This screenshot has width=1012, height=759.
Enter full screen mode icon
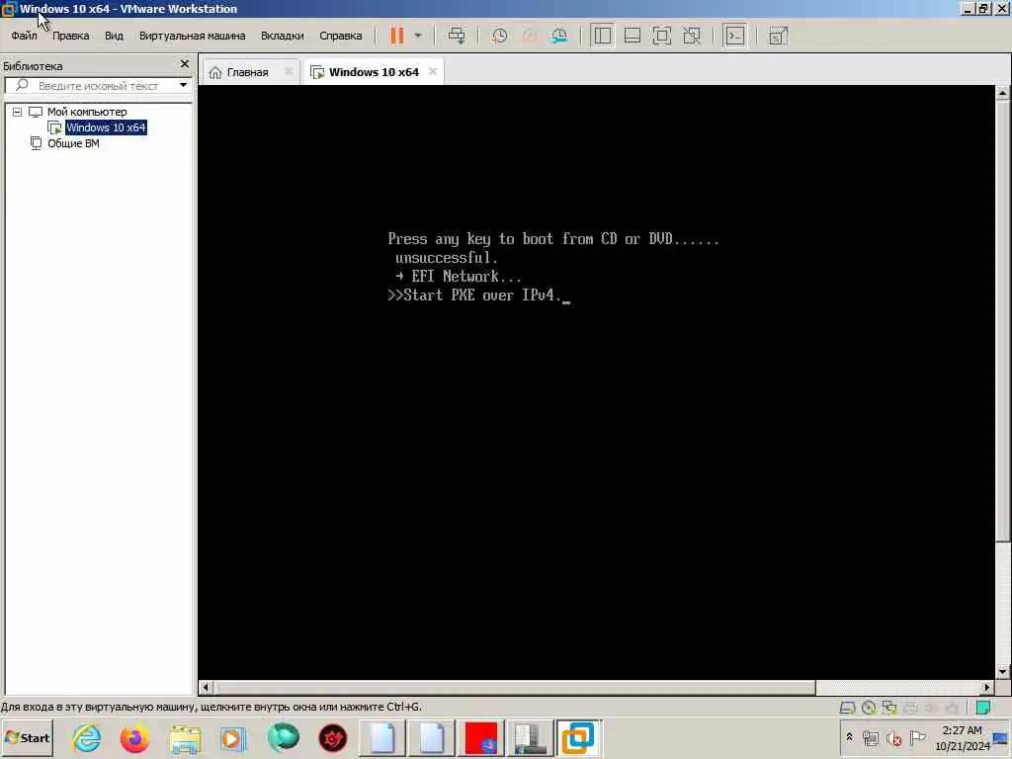coord(662,36)
